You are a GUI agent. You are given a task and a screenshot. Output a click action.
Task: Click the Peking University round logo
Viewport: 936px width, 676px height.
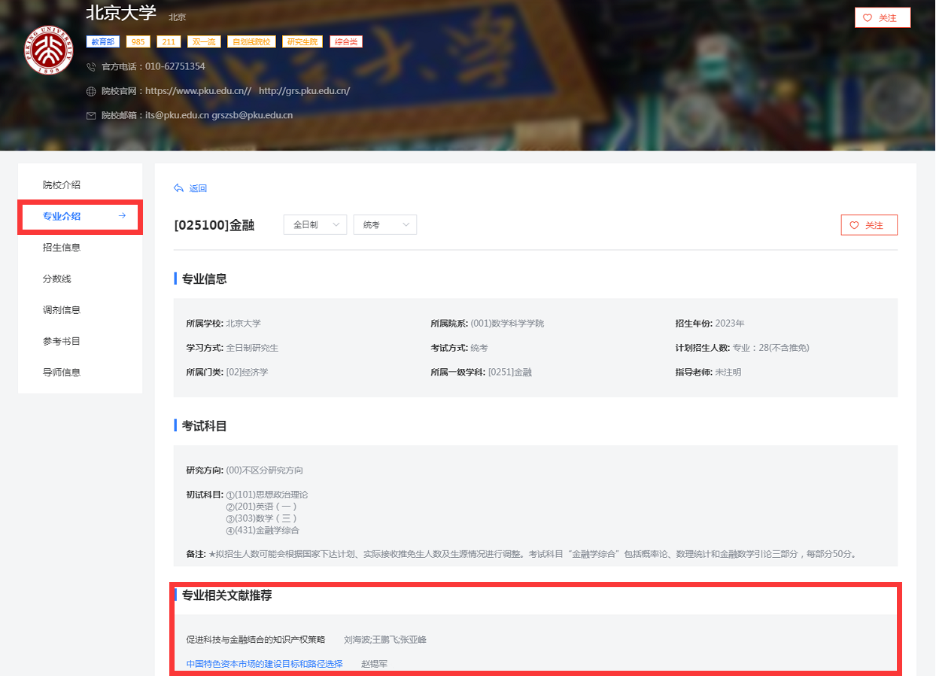(48, 50)
